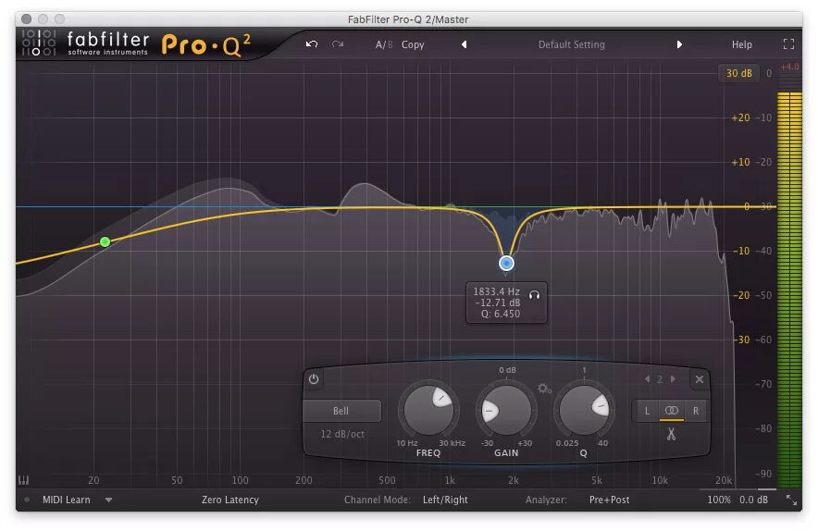This screenshot has height=531, width=818.
Task: Open the 30 dB display range selector
Action: coord(738,74)
